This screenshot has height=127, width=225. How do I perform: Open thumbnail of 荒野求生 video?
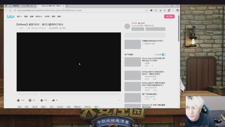click(x=132, y=87)
